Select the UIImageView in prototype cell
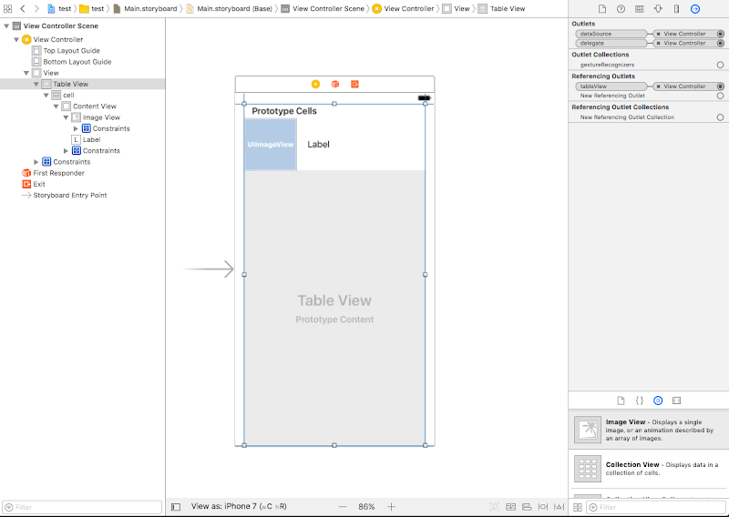The width and height of the screenshot is (729, 517). pyautogui.click(x=271, y=145)
